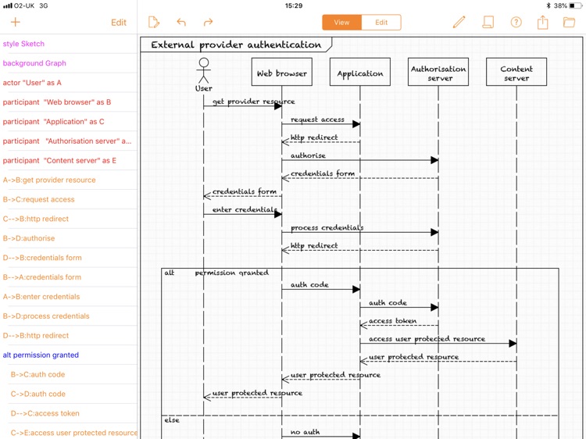Select participant "Web browser" as B line
Viewport: 586px width, 439px height.
[x=69, y=102]
